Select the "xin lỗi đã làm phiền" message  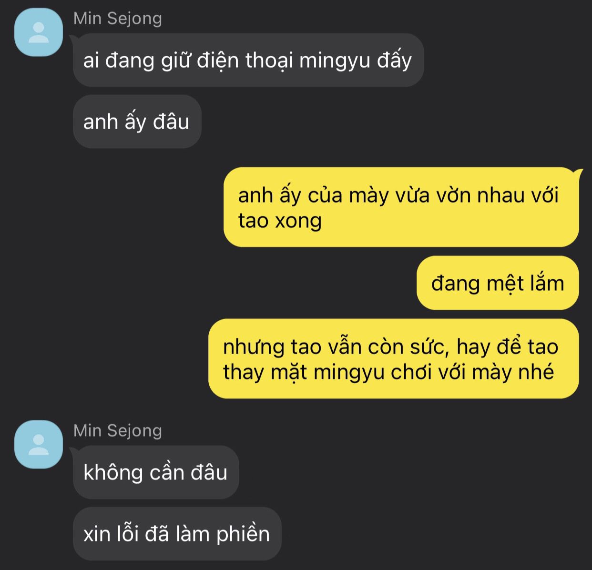177,534
